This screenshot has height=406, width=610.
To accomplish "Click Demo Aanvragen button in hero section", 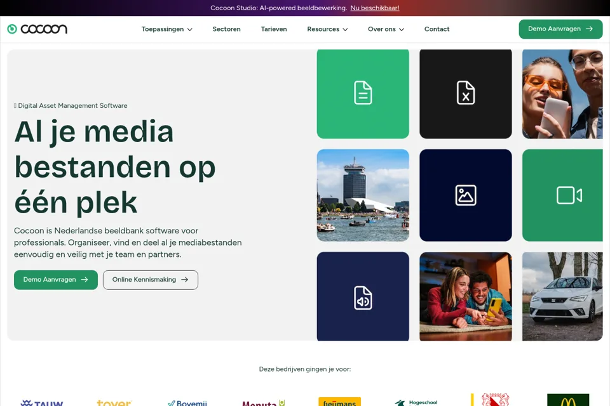I will (x=56, y=280).
